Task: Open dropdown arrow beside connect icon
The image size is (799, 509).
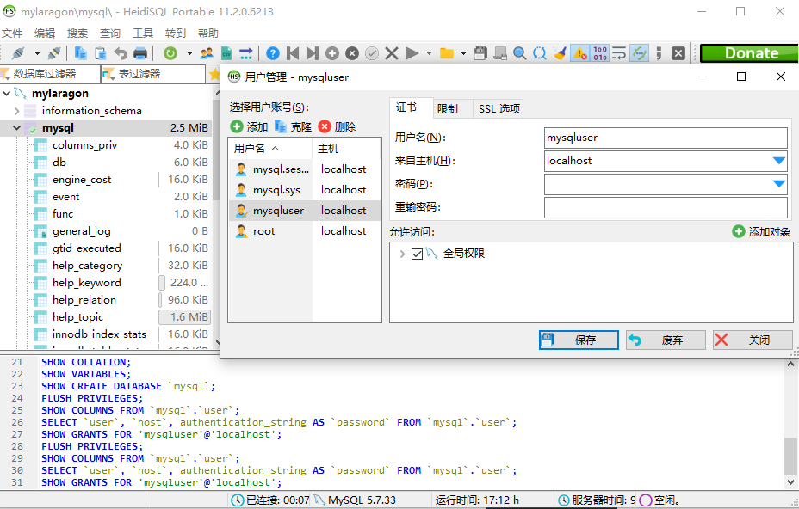Action: (x=37, y=53)
